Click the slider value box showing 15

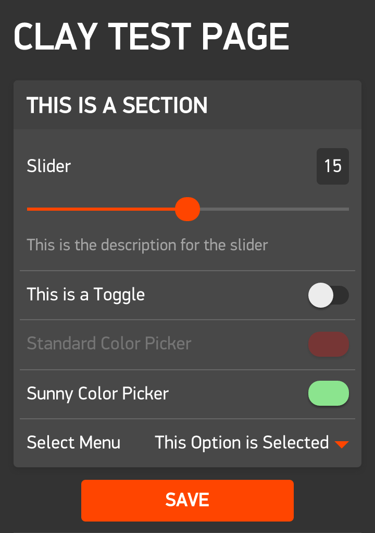tap(333, 166)
